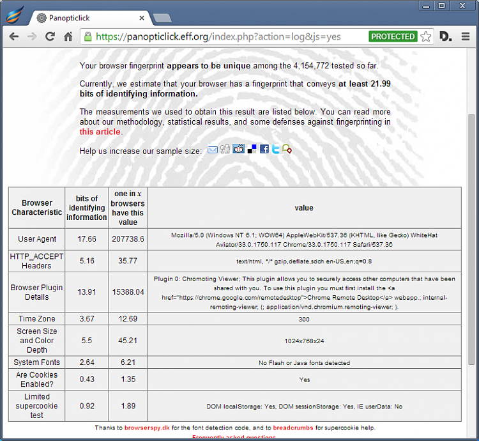Open the breadcrumbs link
The height and width of the screenshot is (441, 479).
click(293, 428)
